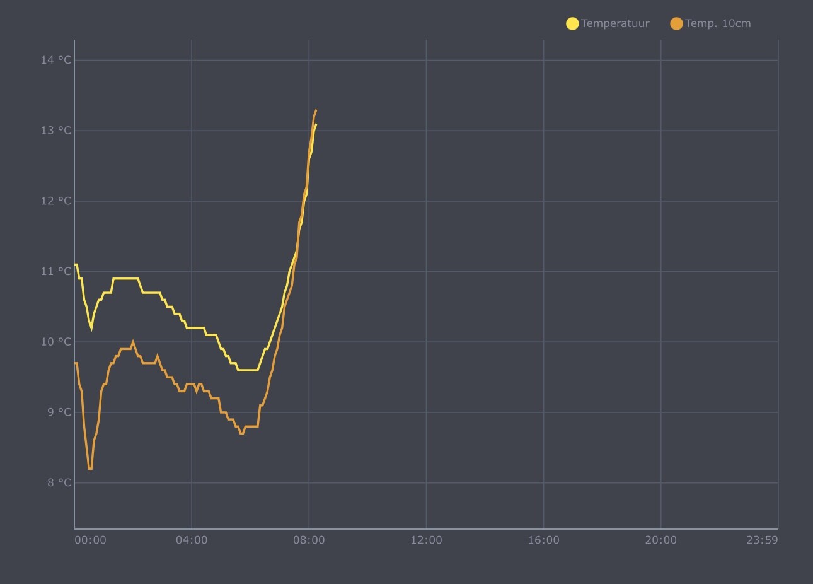Click the 12:00 time axis label
Screen dimensions: 813x584
pos(426,540)
